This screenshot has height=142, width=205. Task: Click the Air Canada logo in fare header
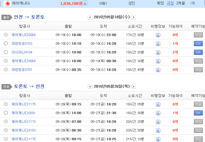(x=8, y=3)
